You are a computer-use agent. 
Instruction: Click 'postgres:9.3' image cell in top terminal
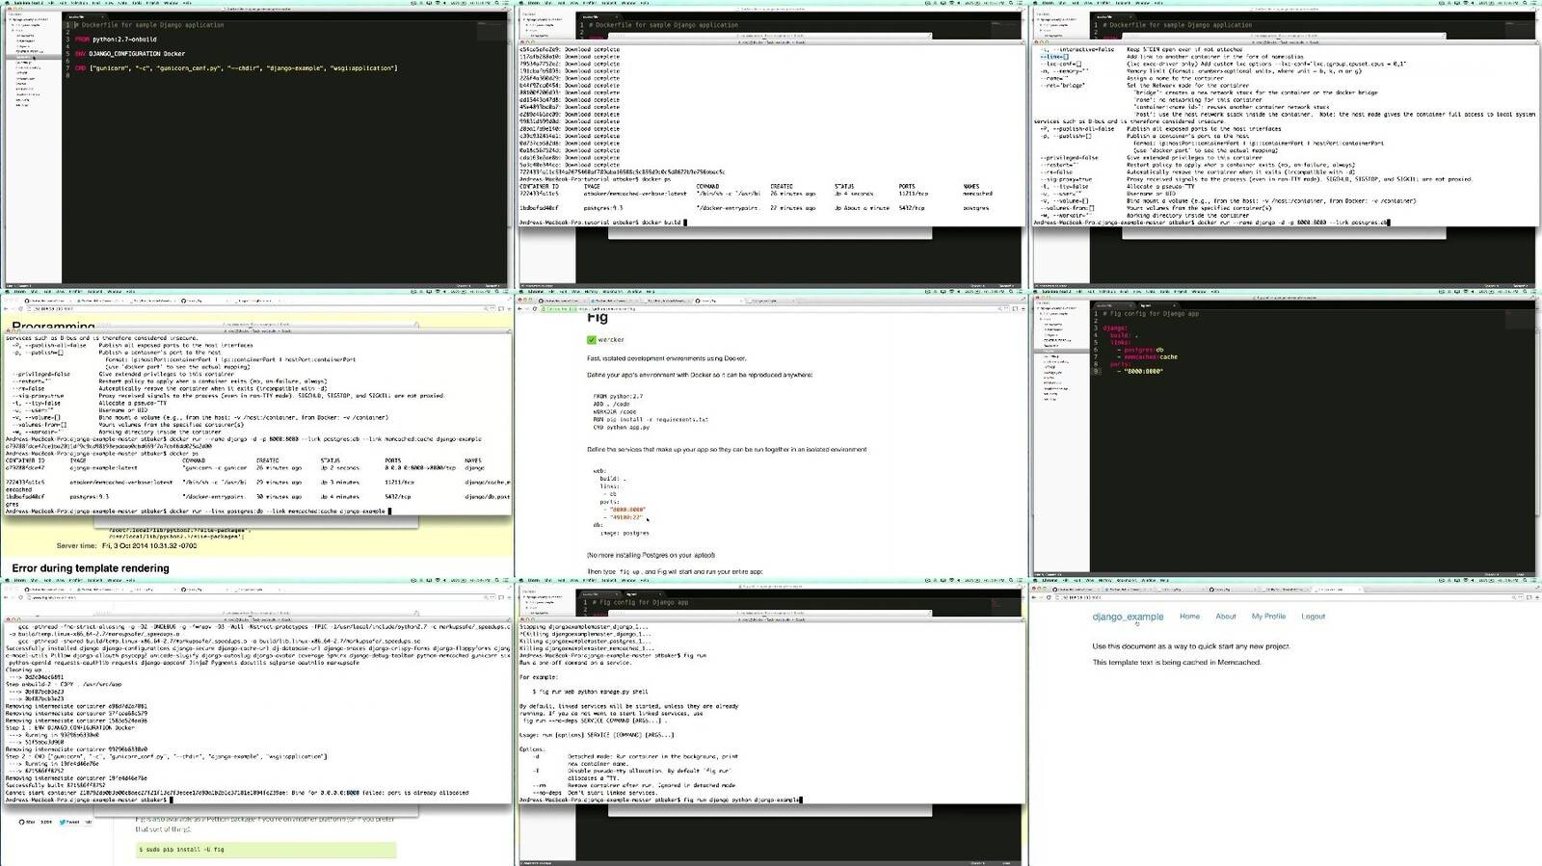[x=603, y=208]
